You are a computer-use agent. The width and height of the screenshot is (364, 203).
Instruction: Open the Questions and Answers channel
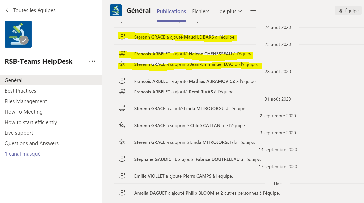point(32,143)
